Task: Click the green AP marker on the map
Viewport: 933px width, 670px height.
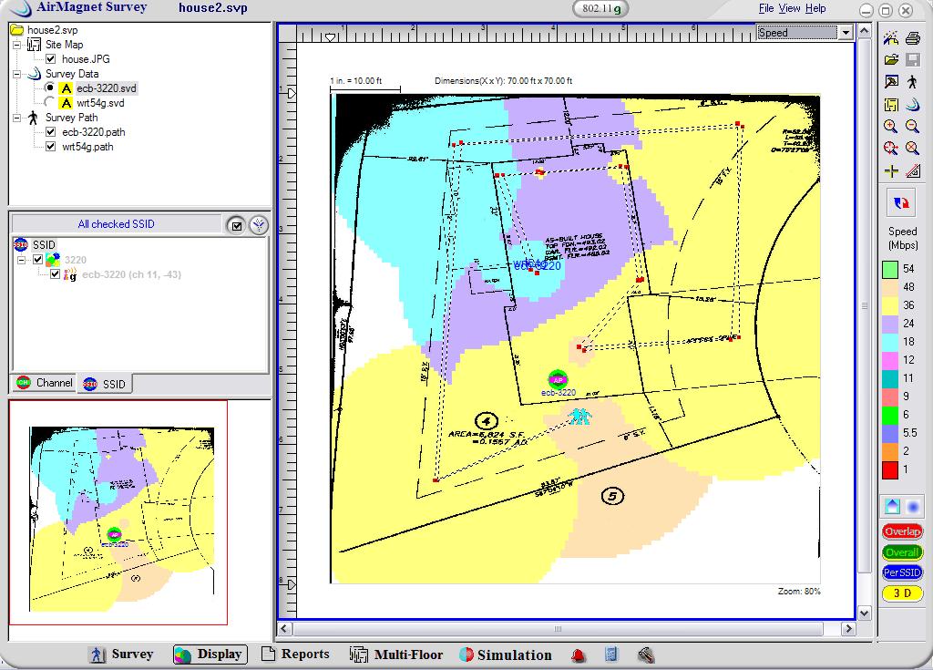Action: [558, 379]
